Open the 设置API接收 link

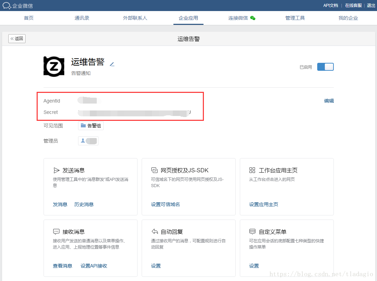click(94, 266)
